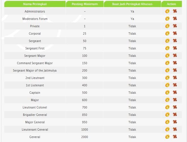Delete the Moderators Forum rank
This screenshot has width=187, height=142.
(175, 18)
